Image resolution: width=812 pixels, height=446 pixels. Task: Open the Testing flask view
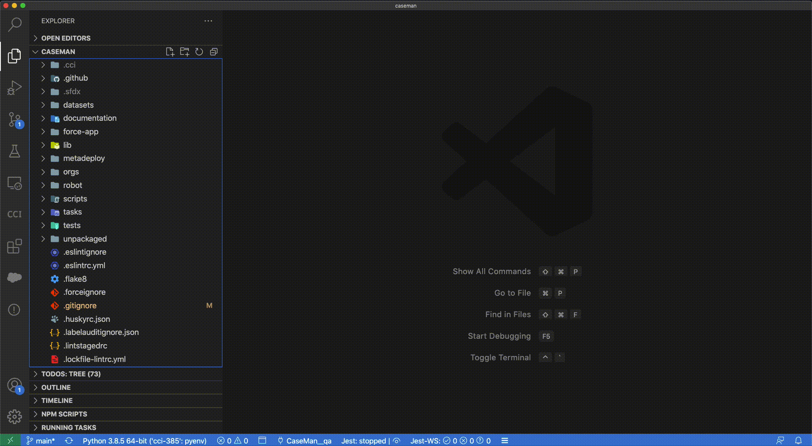pyautogui.click(x=14, y=151)
